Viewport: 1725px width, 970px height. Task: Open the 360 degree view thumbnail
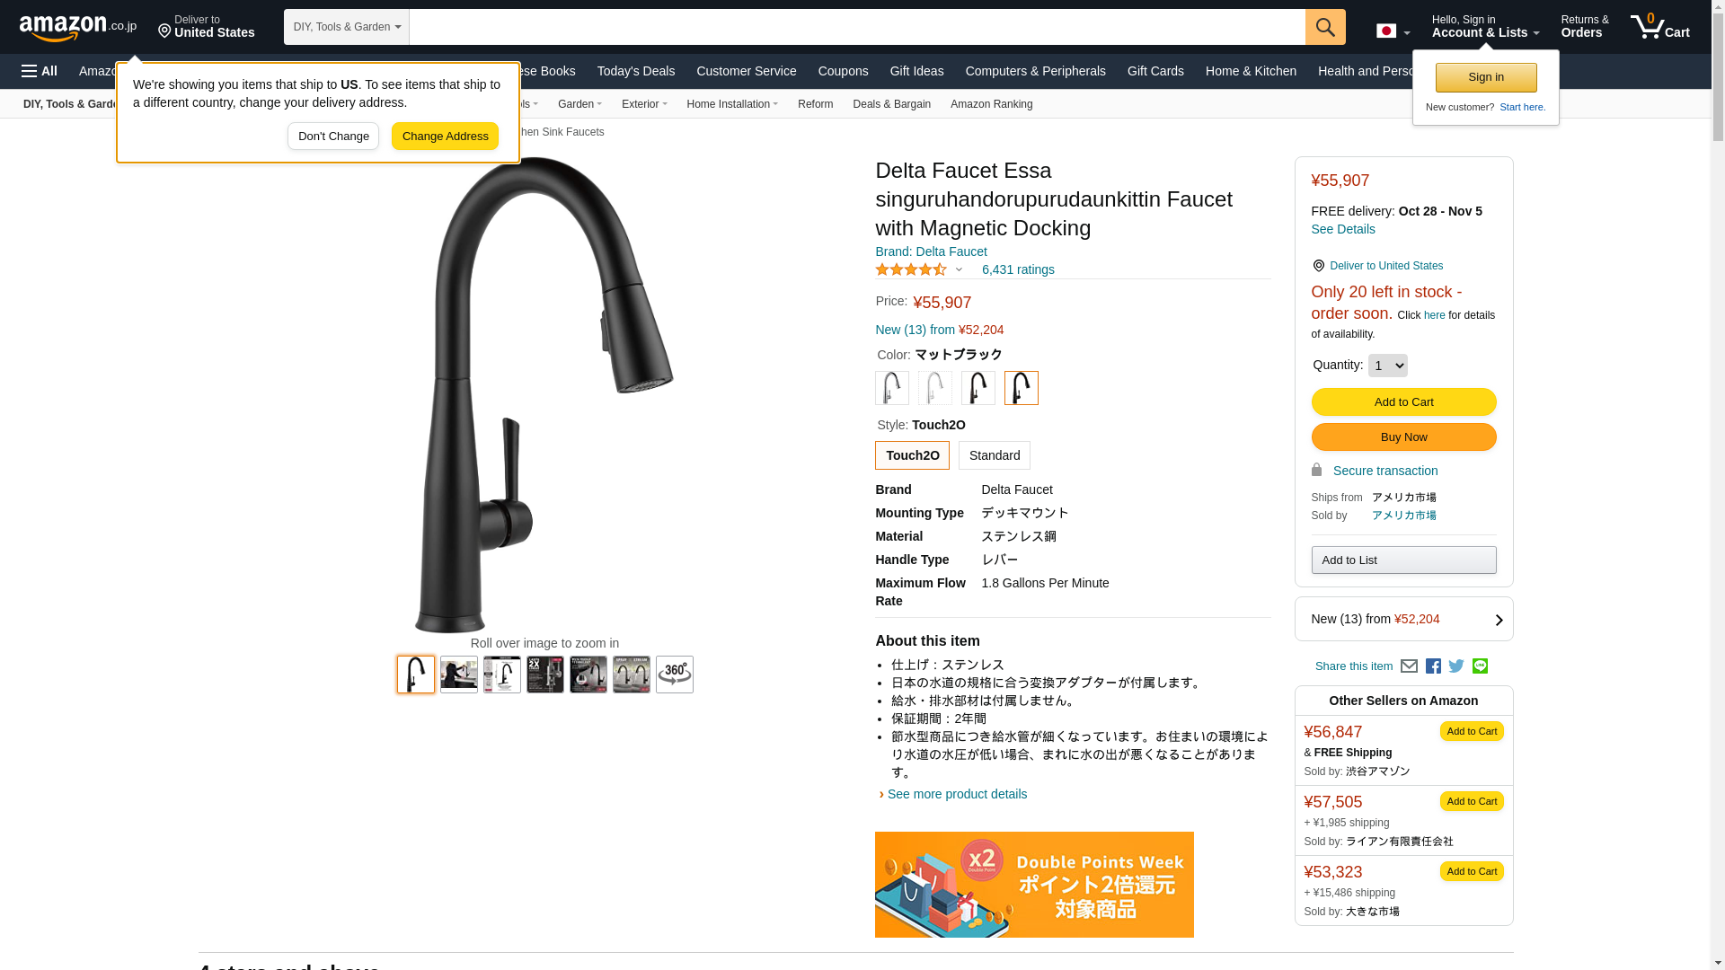click(674, 675)
